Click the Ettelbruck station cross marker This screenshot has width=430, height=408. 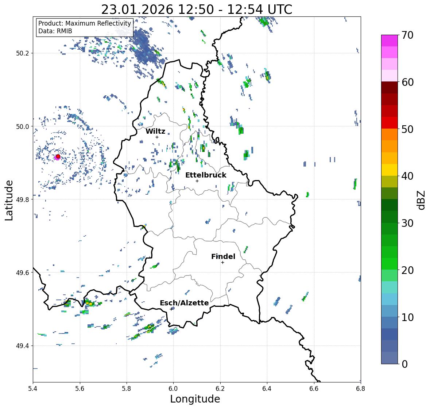[x=197, y=181]
